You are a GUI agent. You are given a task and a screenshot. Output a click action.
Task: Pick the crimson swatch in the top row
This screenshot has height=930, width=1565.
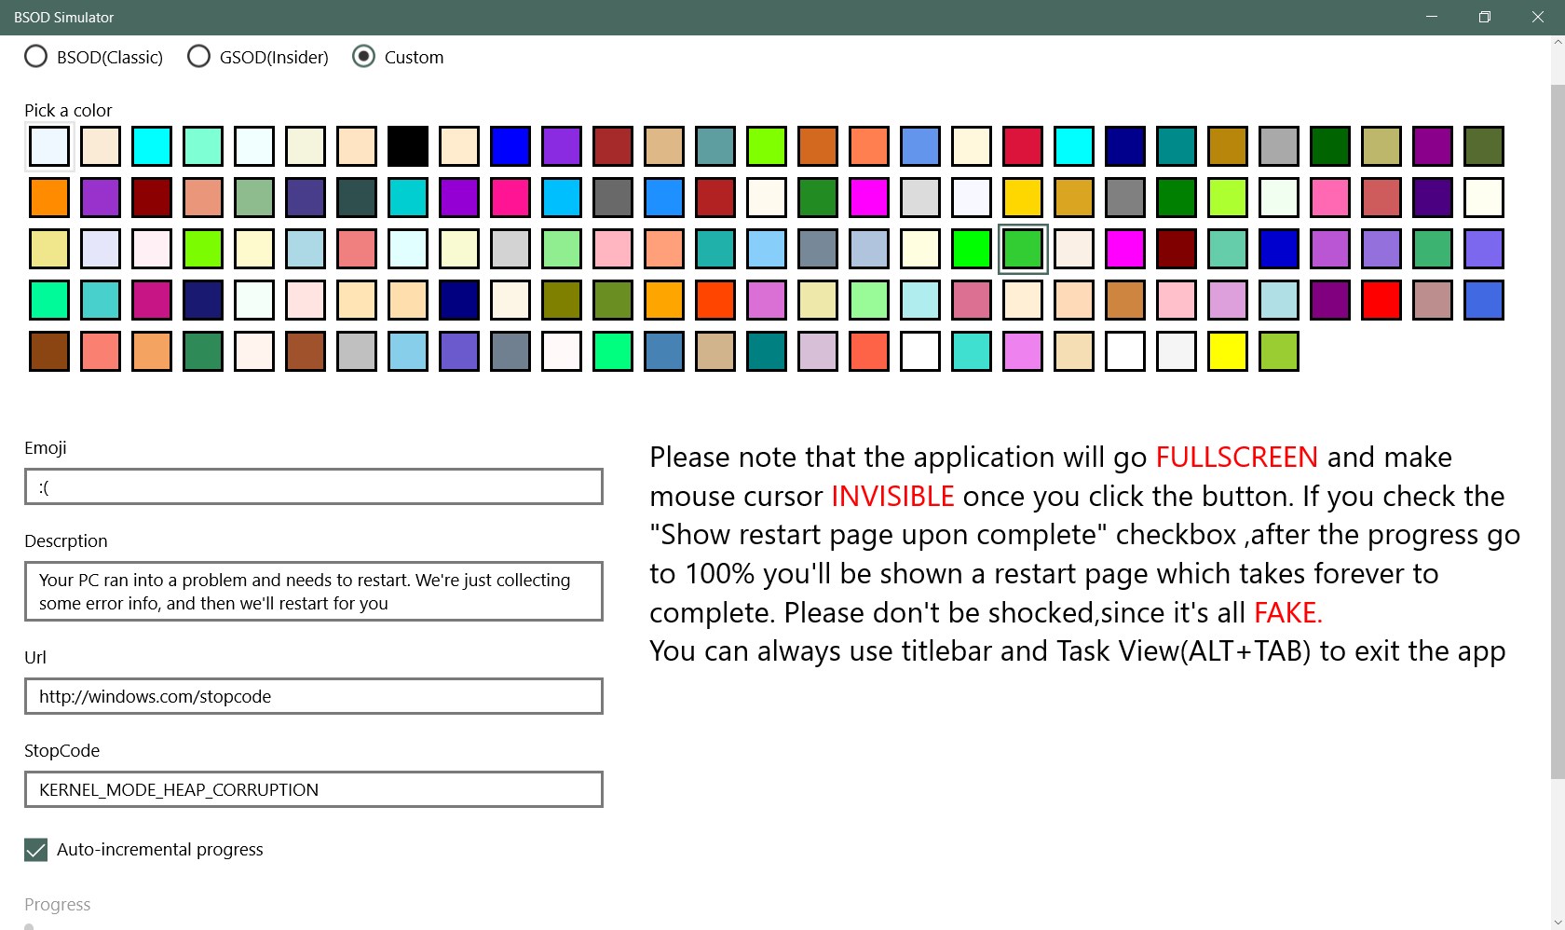[1023, 146]
